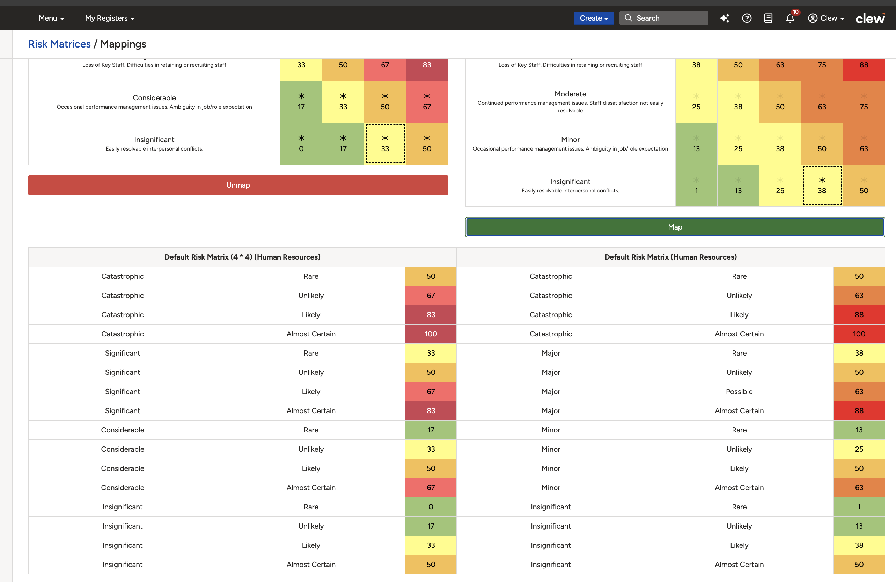Screen dimensions: 896x582
Task: Click the search magnifier icon
Action: pyautogui.click(x=628, y=18)
